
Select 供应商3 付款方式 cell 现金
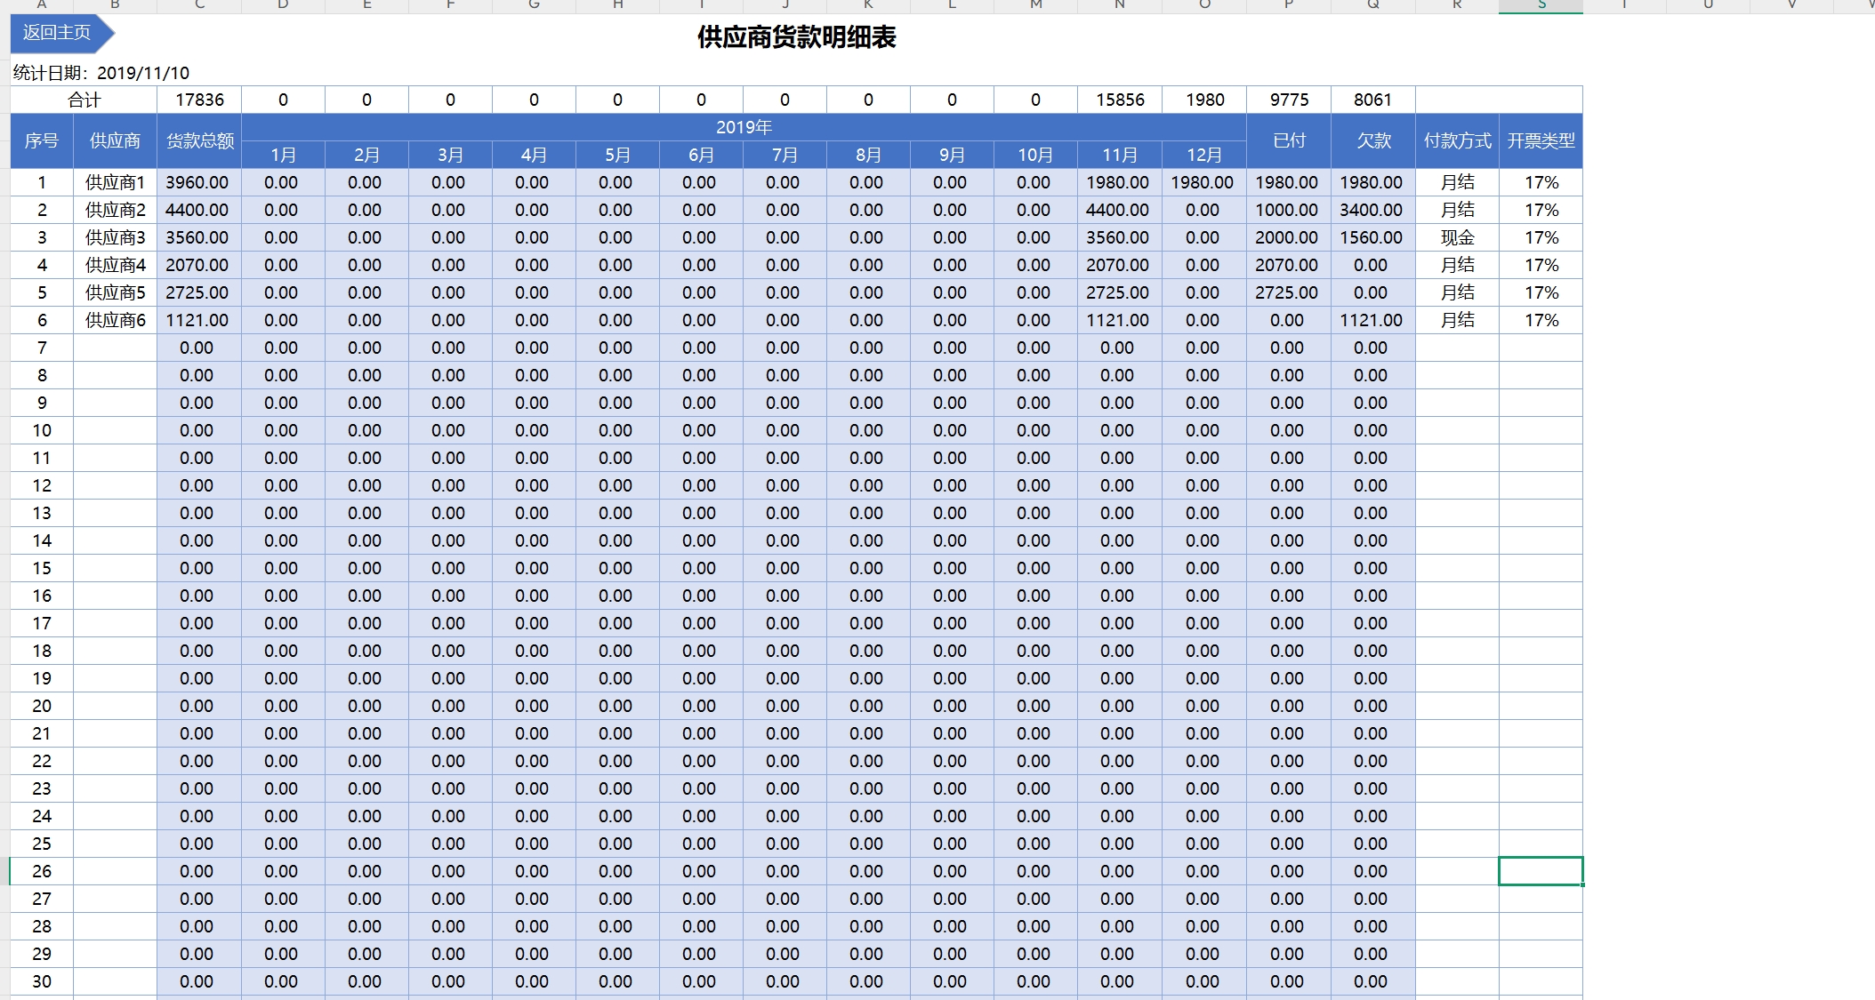point(1457,237)
